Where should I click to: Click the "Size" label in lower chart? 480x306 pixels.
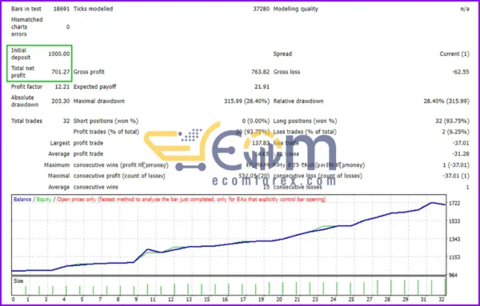pyautogui.click(x=18, y=281)
